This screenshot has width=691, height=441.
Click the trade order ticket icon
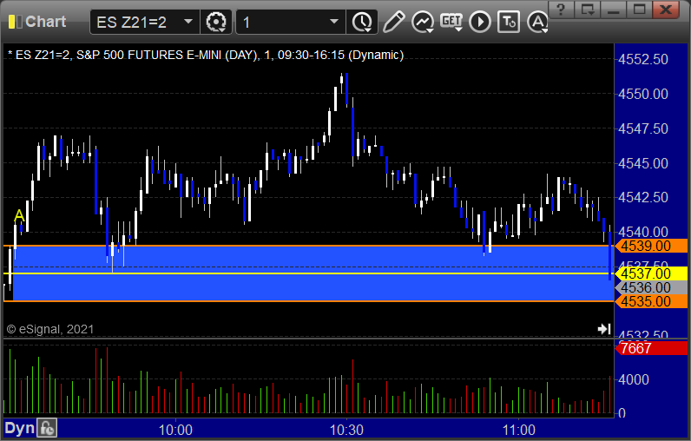coord(509,22)
